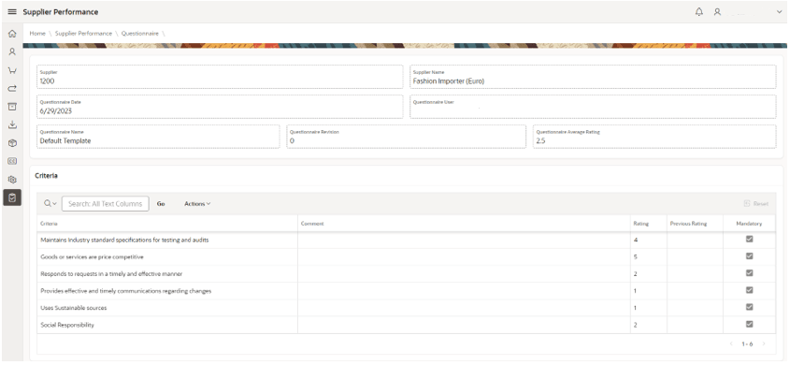Click the Questionnaire User field

coord(593,107)
